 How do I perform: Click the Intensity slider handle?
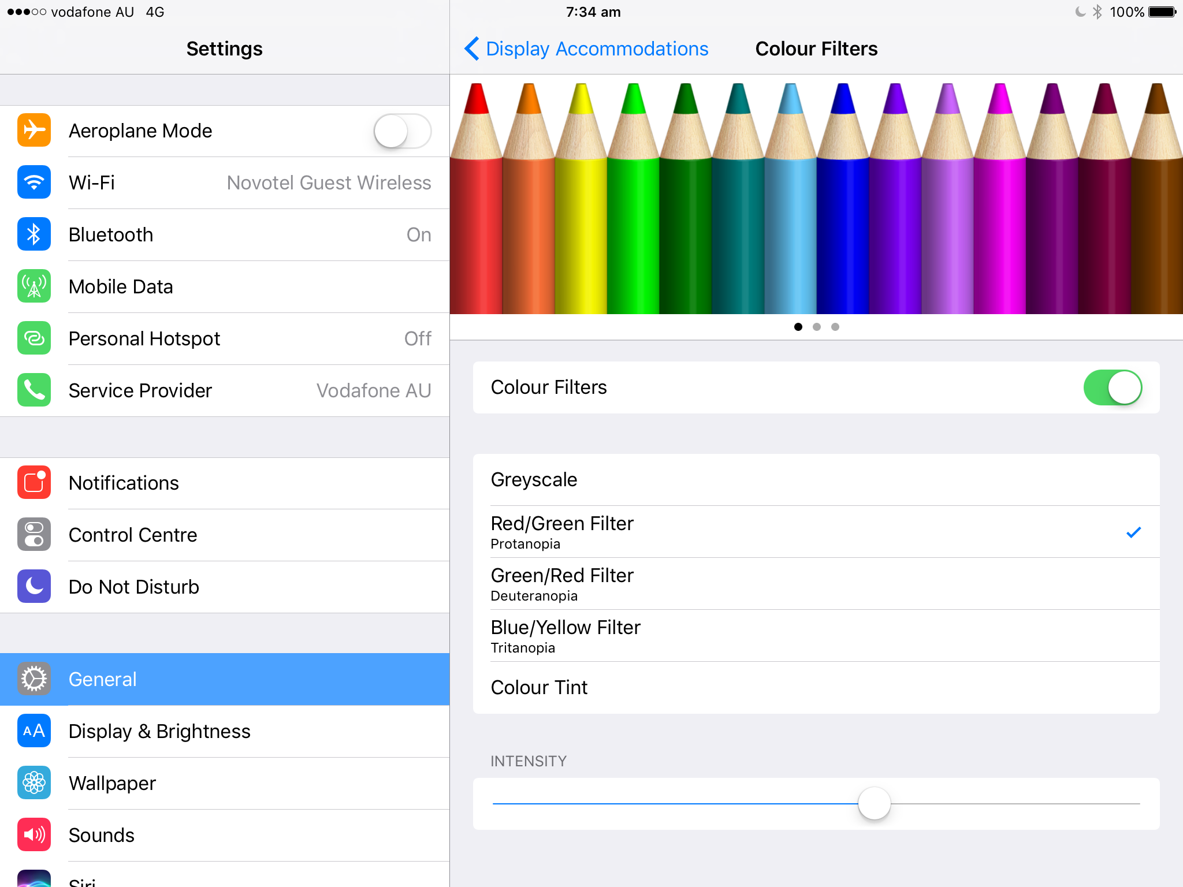click(x=874, y=803)
